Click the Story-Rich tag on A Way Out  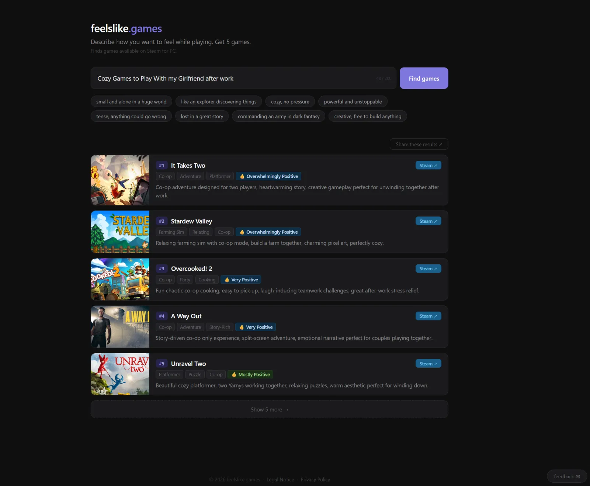(x=220, y=327)
